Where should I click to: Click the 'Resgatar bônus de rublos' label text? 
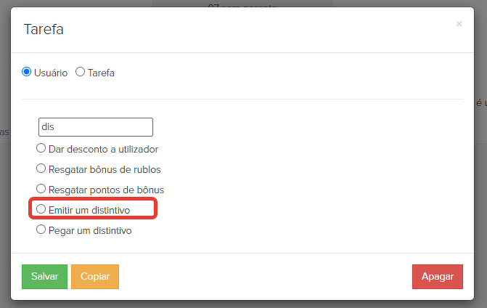tap(105, 169)
